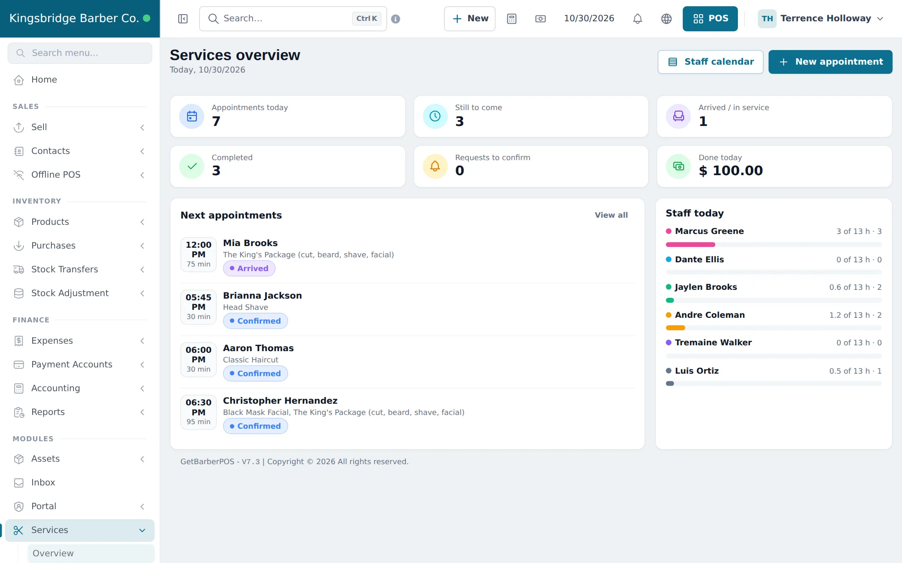Click the New appointment button

click(x=830, y=62)
